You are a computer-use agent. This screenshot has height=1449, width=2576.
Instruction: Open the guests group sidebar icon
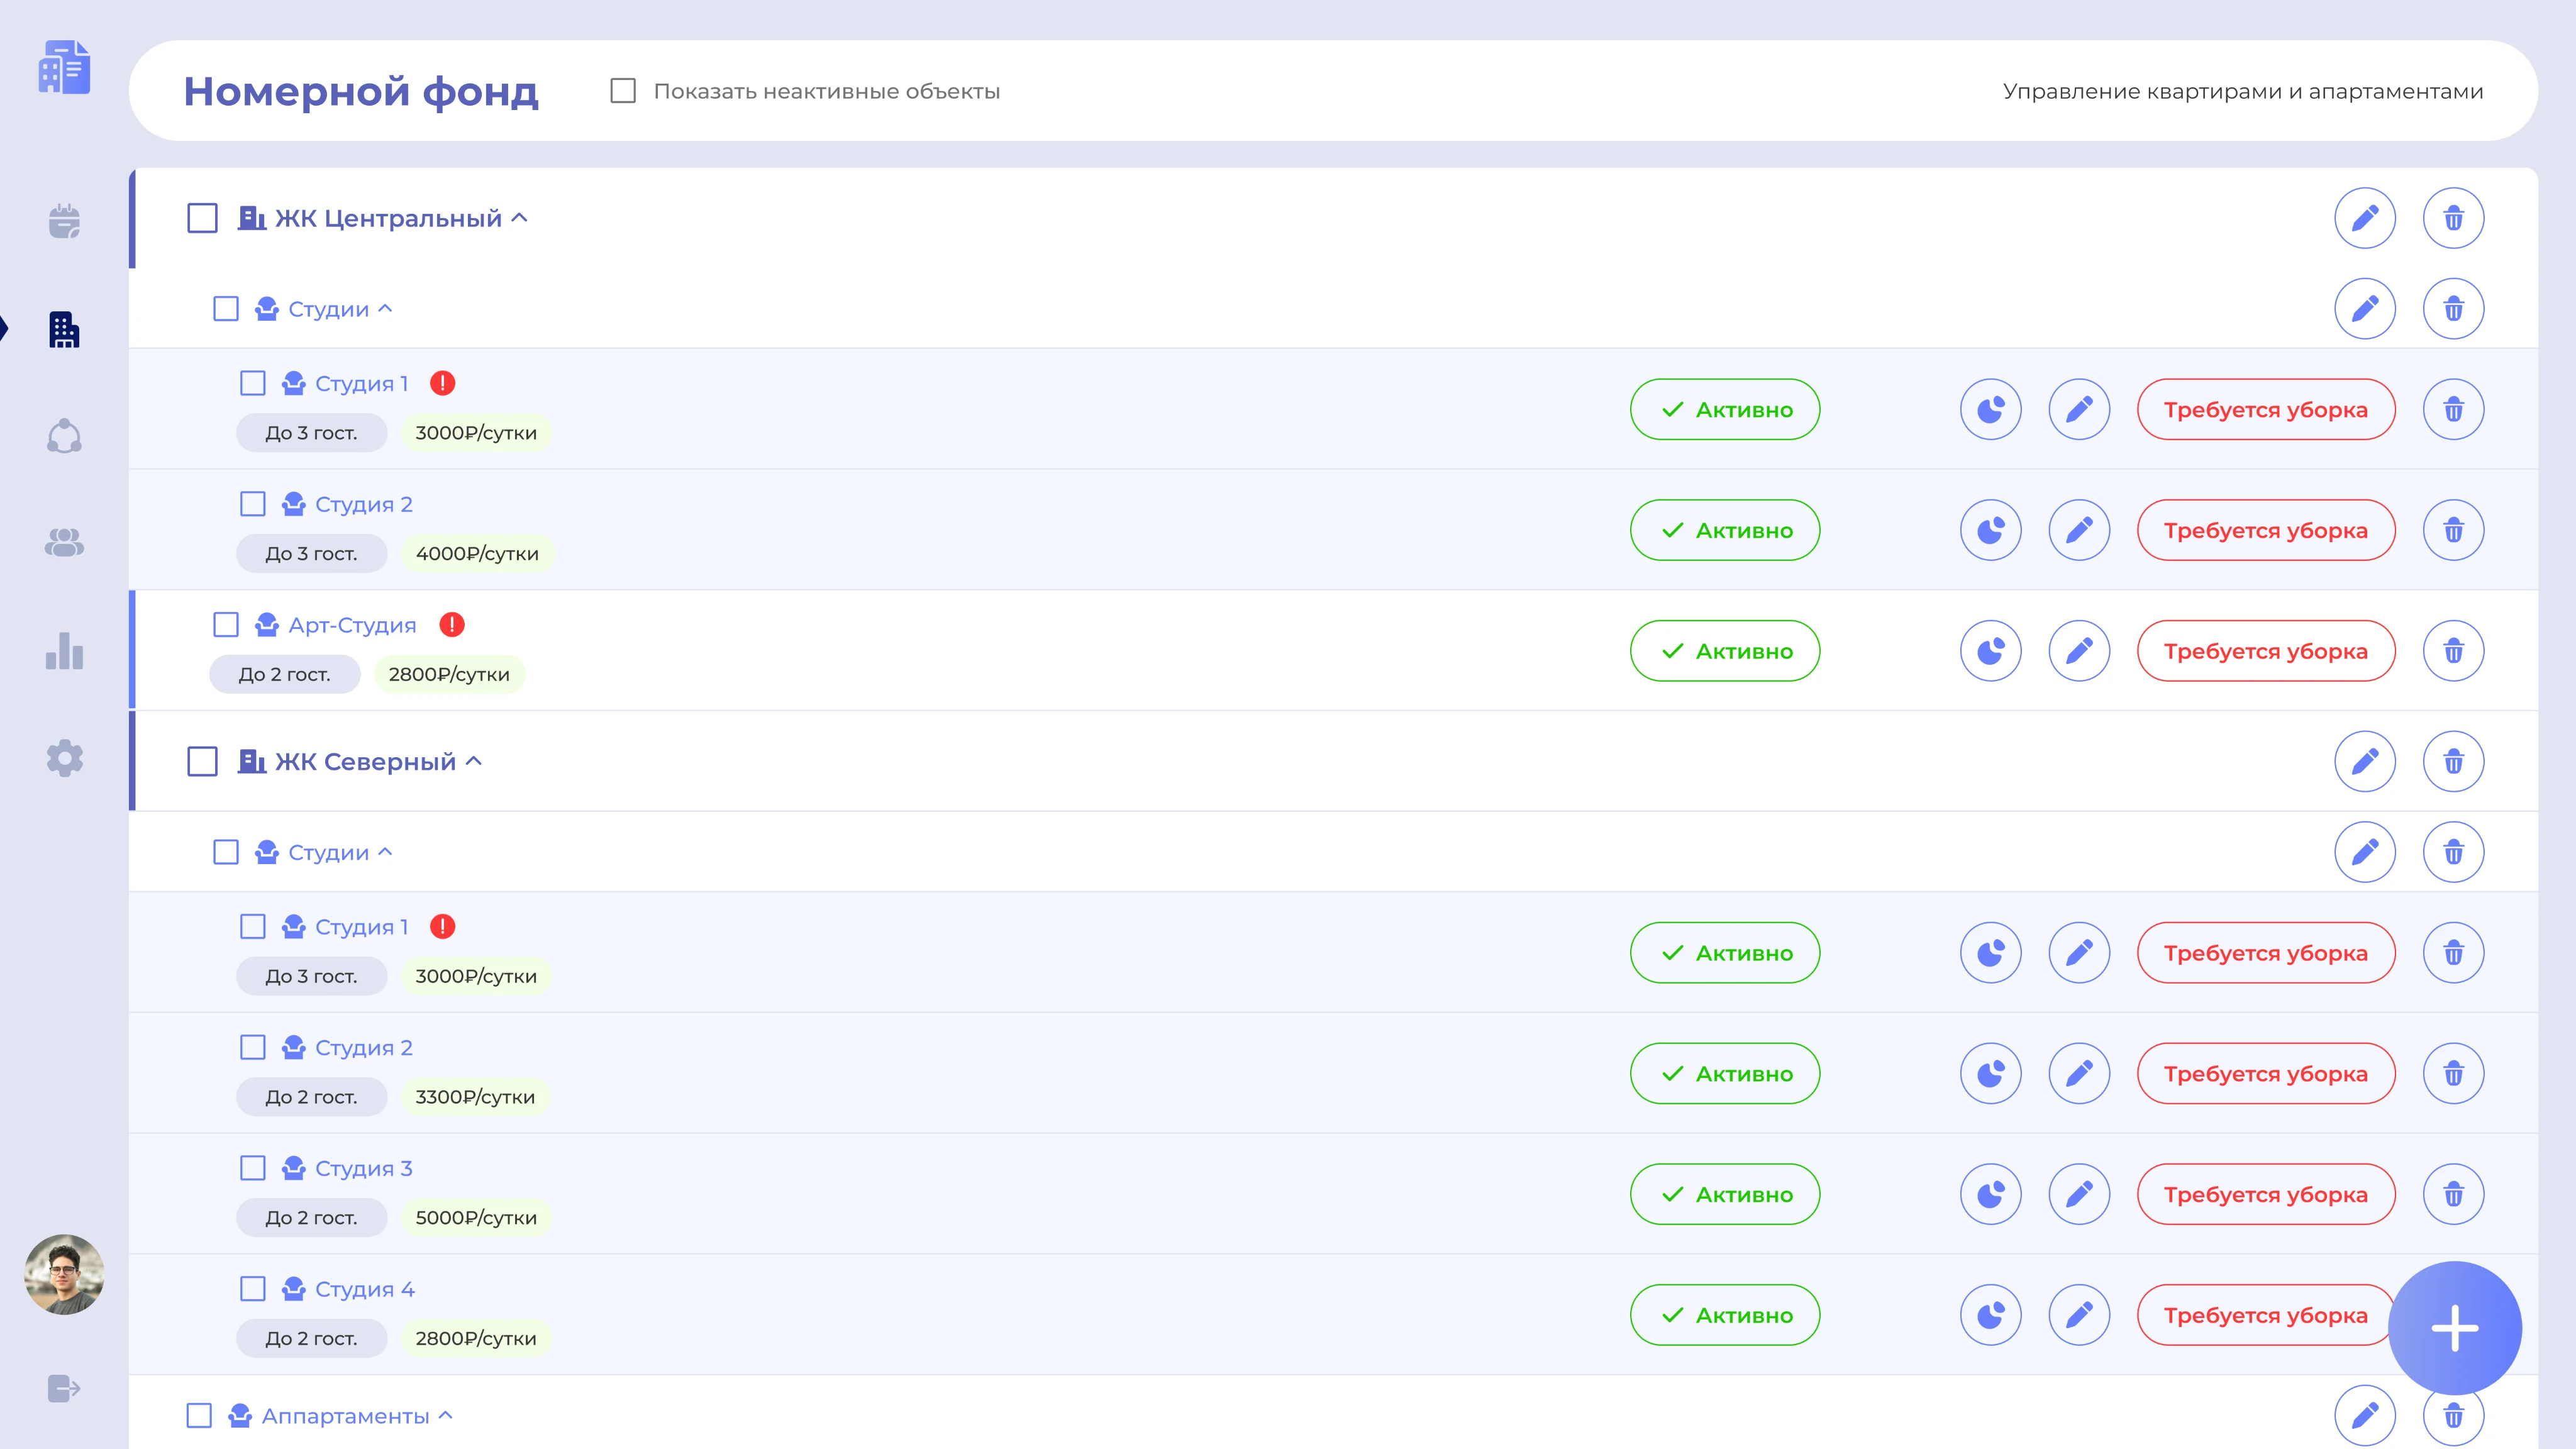click(x=64, y=543)
